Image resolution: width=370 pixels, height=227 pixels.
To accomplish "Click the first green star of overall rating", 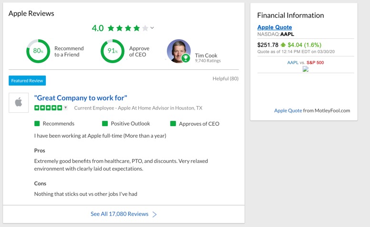I will (111, 28).
